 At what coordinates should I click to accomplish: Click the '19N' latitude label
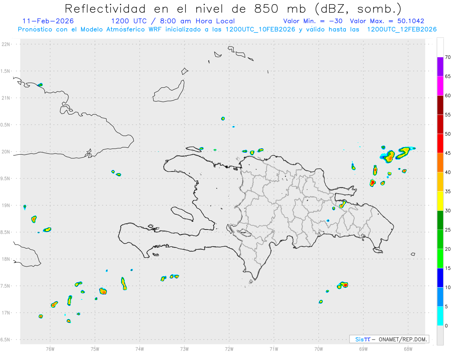(6, 205)
